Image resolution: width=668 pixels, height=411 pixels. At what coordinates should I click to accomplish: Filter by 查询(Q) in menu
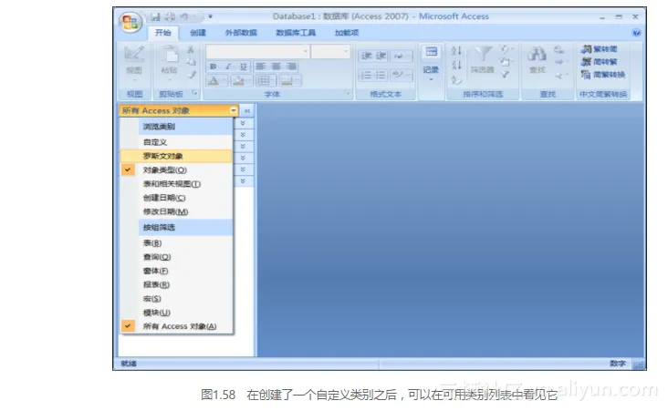(x=177, y=257)
